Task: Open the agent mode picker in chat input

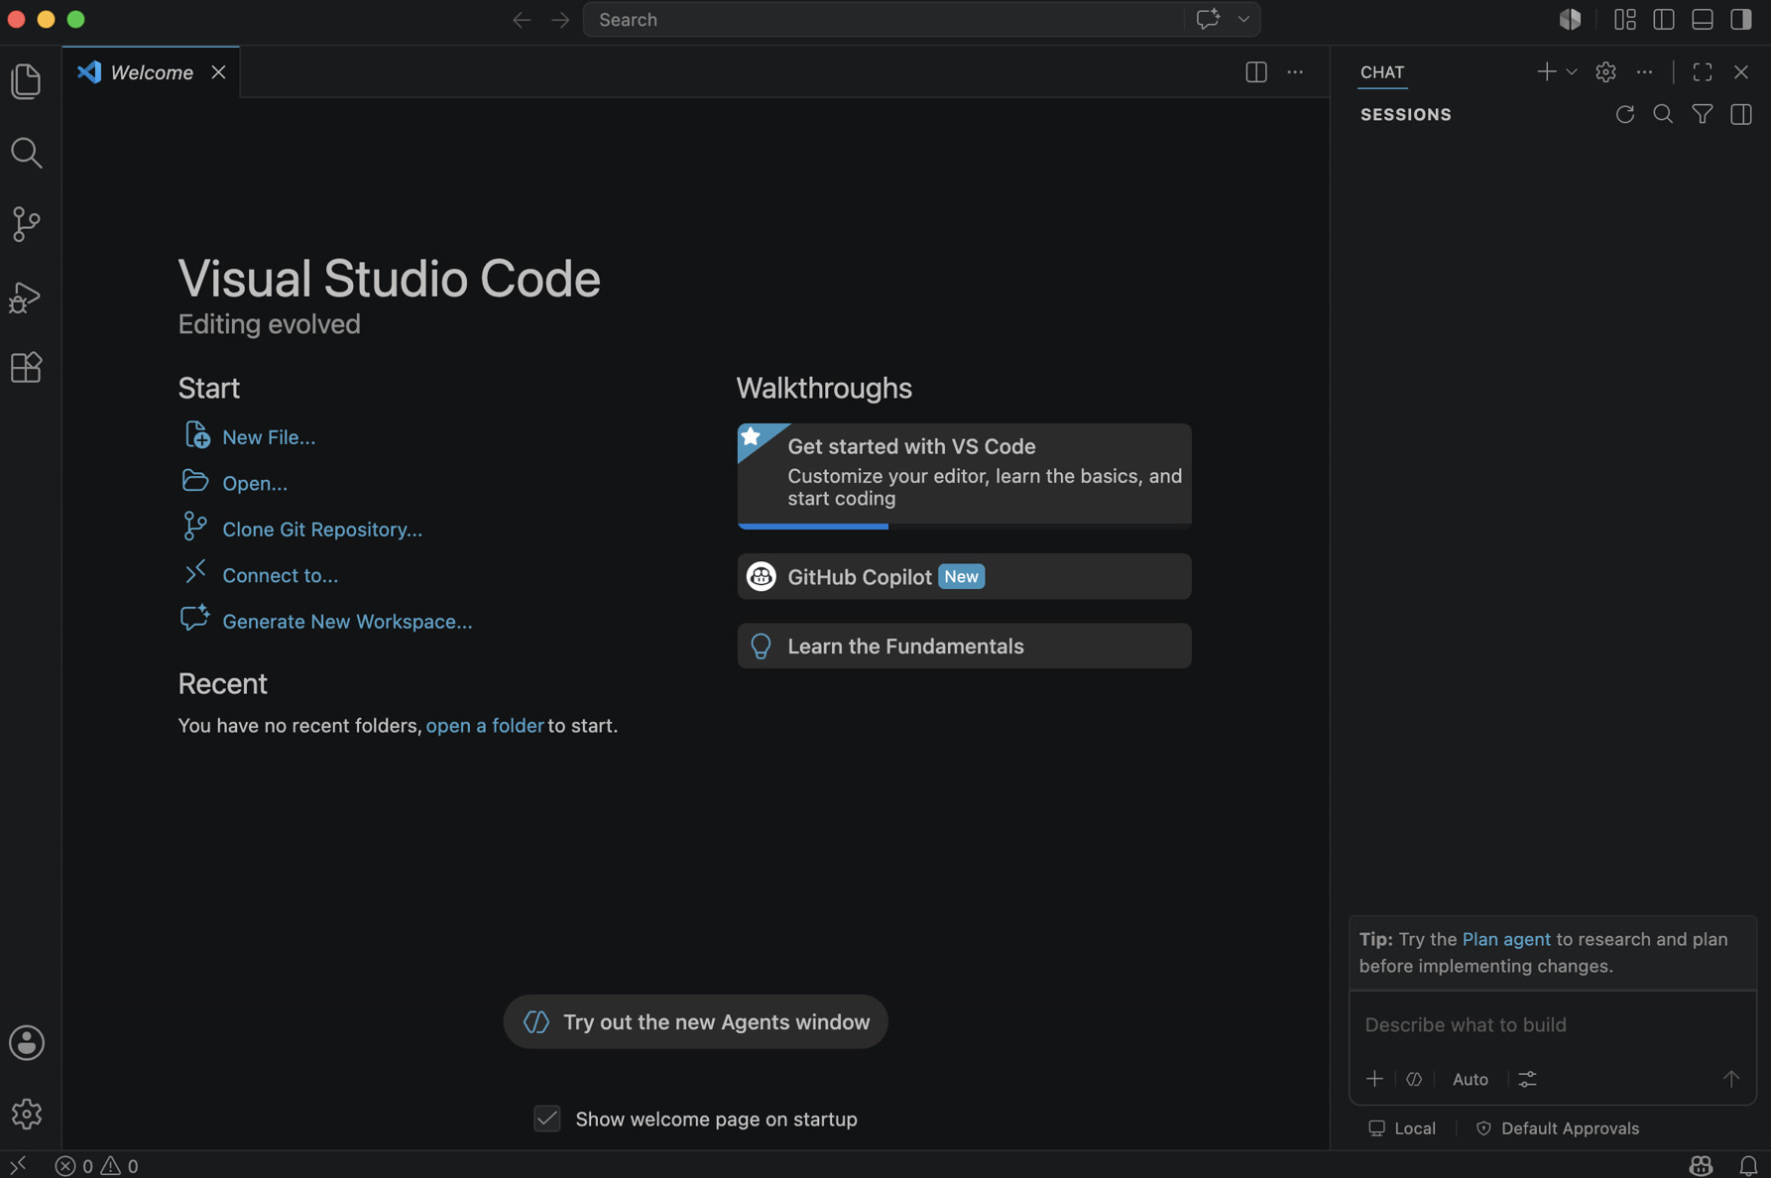Action: [x=1414, y=1079]
